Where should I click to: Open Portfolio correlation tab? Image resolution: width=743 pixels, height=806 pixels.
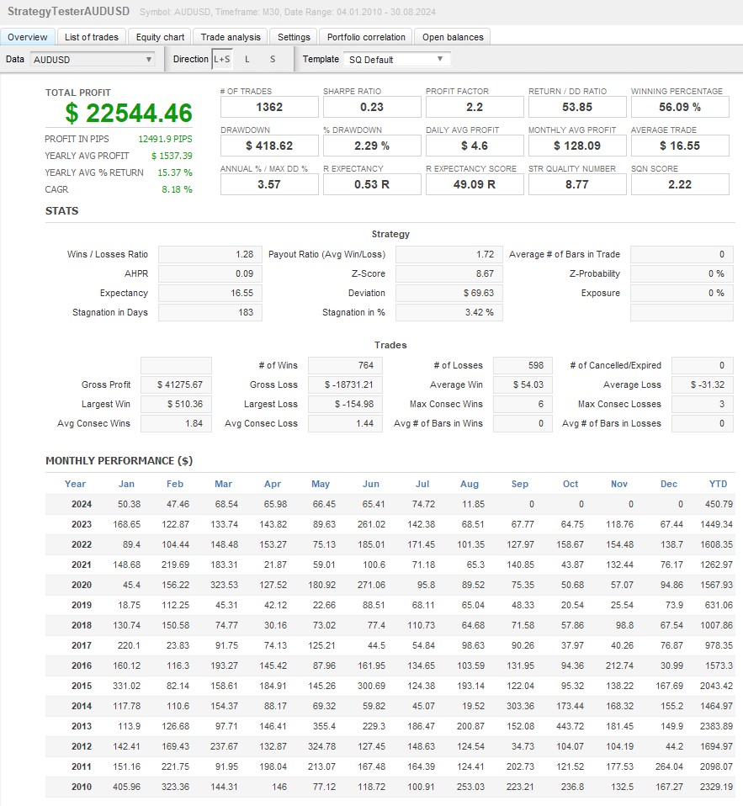366,37
